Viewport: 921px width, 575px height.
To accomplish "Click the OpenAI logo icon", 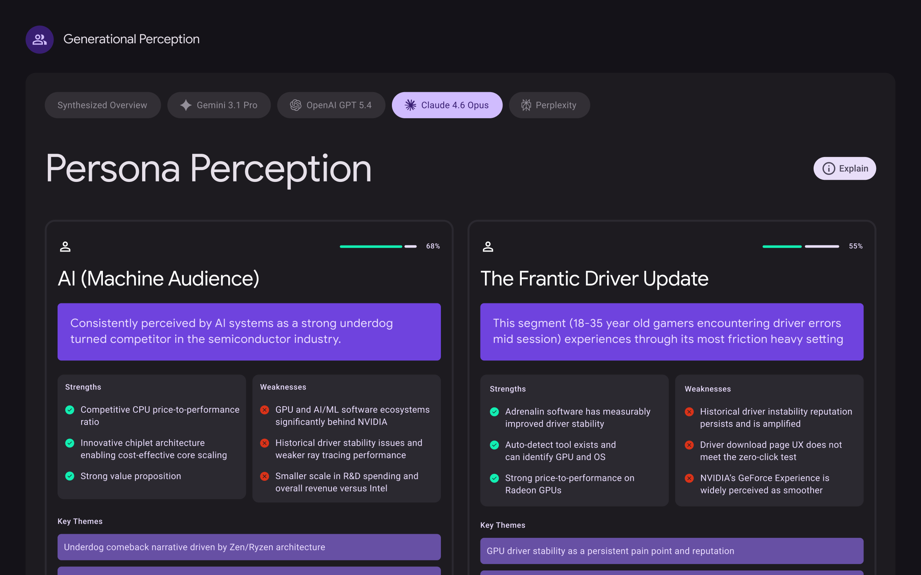I will (296, 105).
